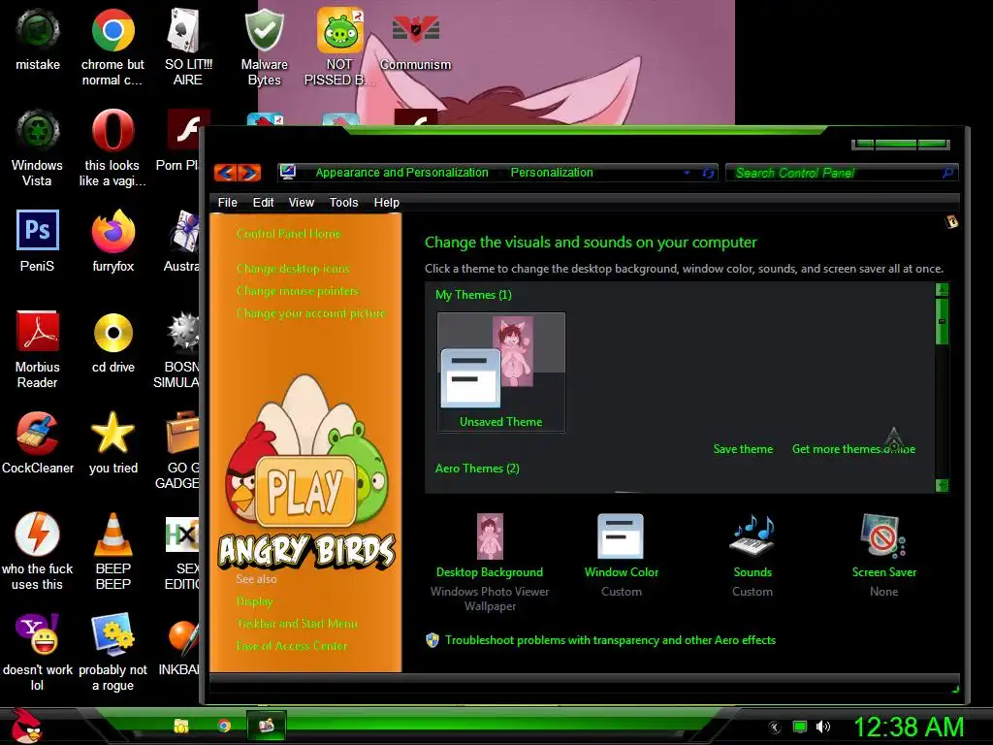
Task: Open the 'you tried' star icon
Action: pos(112,442)
